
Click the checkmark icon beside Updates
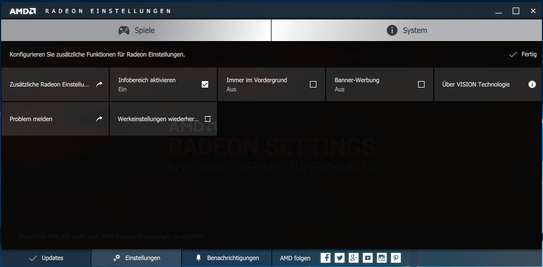pos(33,258)
